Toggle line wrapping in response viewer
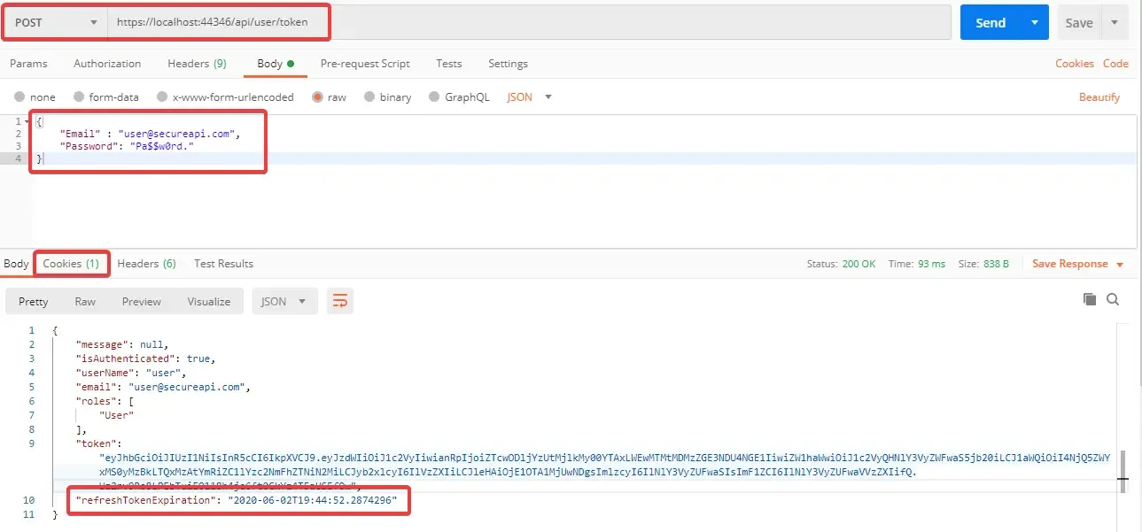This screenshot has width=1142, height=532. pyautogui.click(x=340, y=301)
